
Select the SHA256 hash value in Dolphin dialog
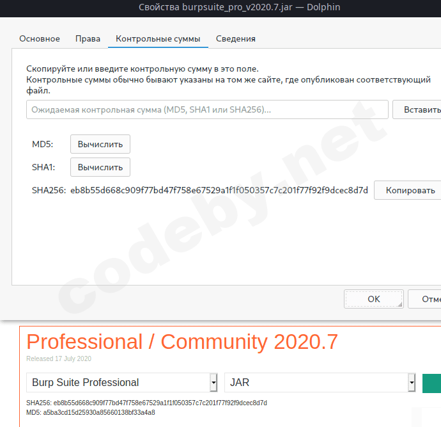tap(219, 190)
